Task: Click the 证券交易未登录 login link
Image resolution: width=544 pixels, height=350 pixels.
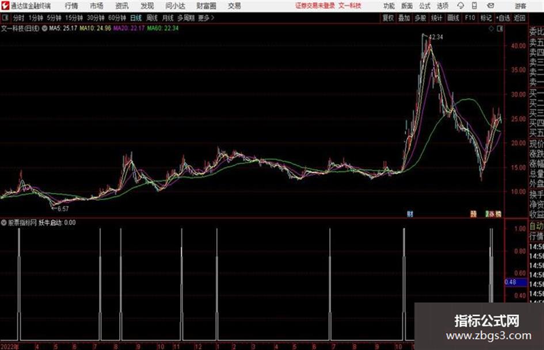Action: coord(315,6)
